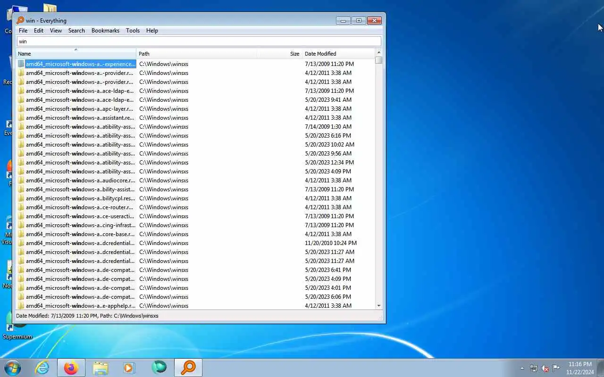Screen dimensions: 604x377
Task: Click folder icon beside 'ce-useracti...' entry
Action: (21, 216)
